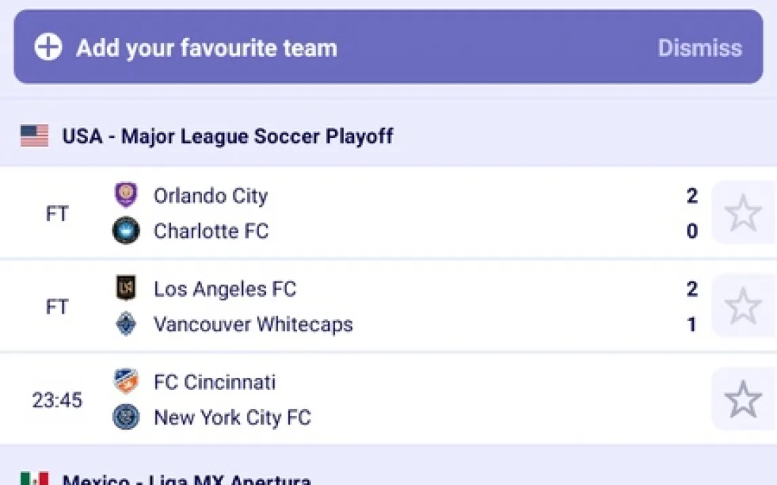Select the 23:45 kickoff time
The height and width of the screenshot is (485, 777).
57,400
